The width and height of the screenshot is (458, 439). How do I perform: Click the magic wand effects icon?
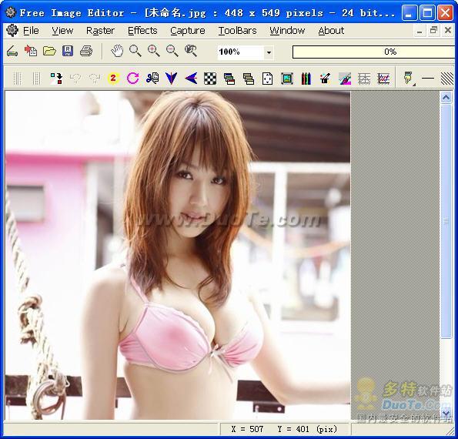[325, 79]
